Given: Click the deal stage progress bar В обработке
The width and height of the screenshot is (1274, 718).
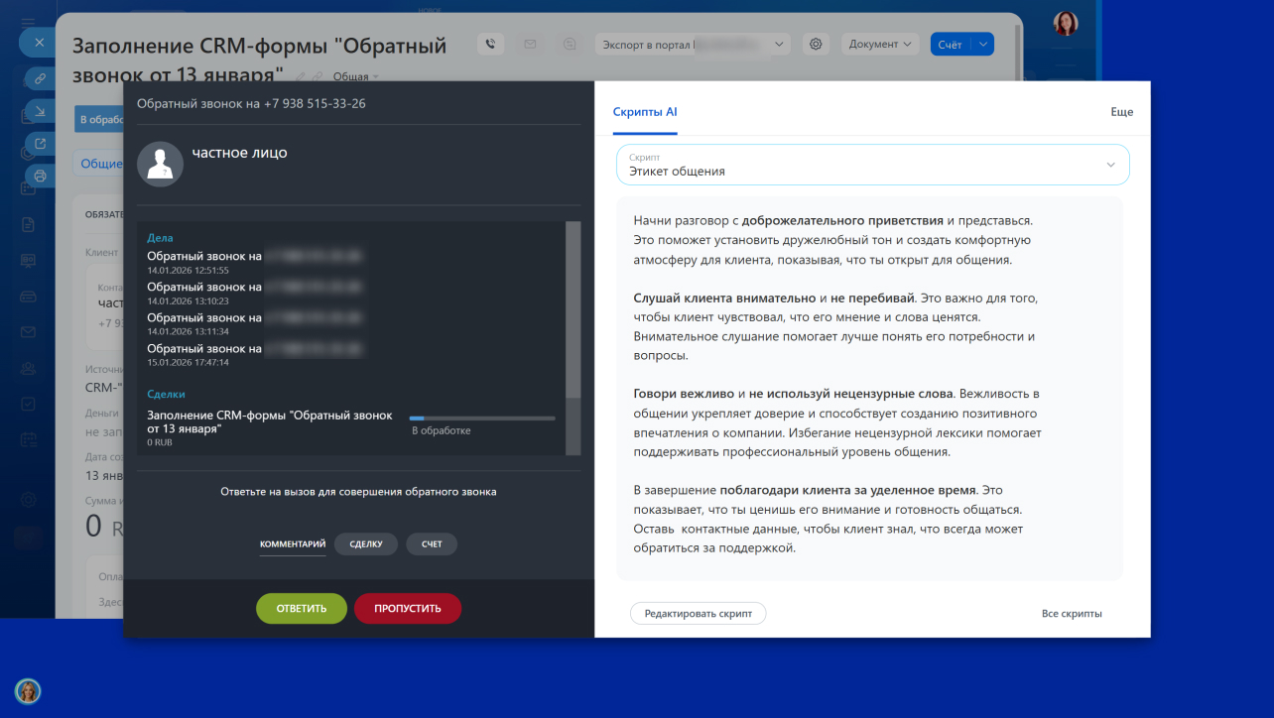Looking at the screenshot, I should [482, 419].
